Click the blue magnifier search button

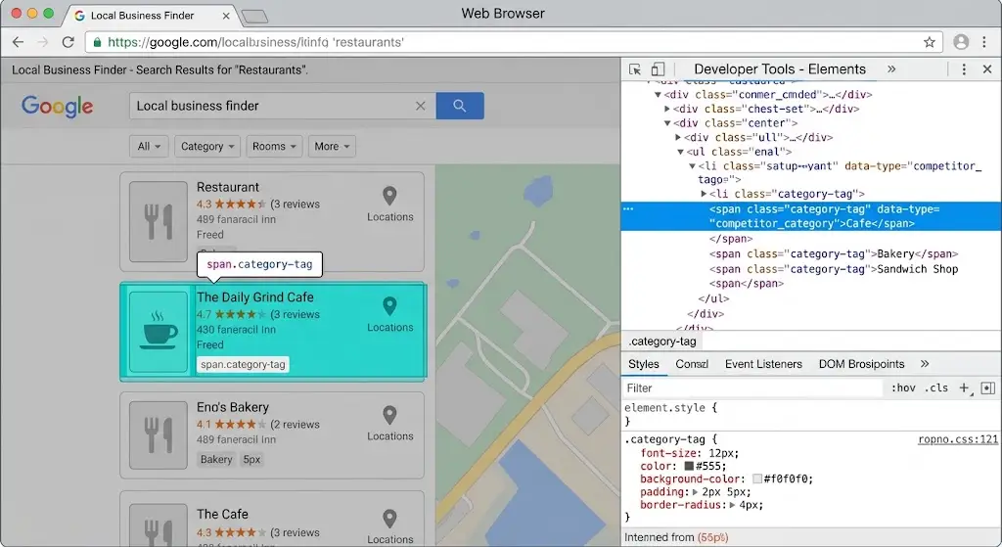tap(460, 106)
